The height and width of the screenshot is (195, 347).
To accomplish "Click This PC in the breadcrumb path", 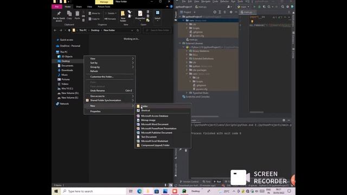I will pyautogui.click(x=83, y=30).
